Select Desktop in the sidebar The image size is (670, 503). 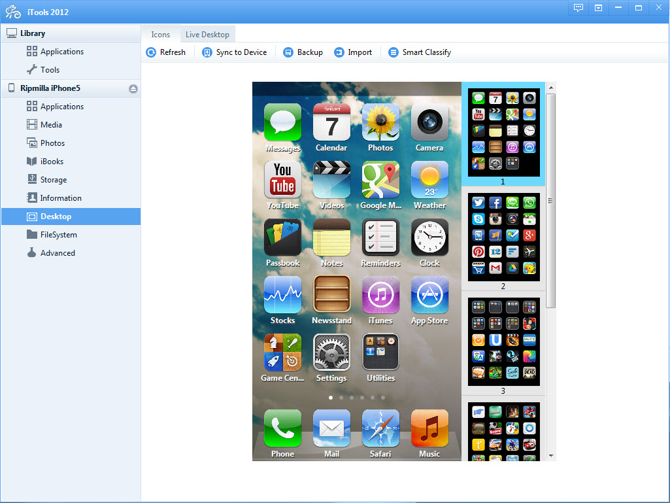(71, 217)
